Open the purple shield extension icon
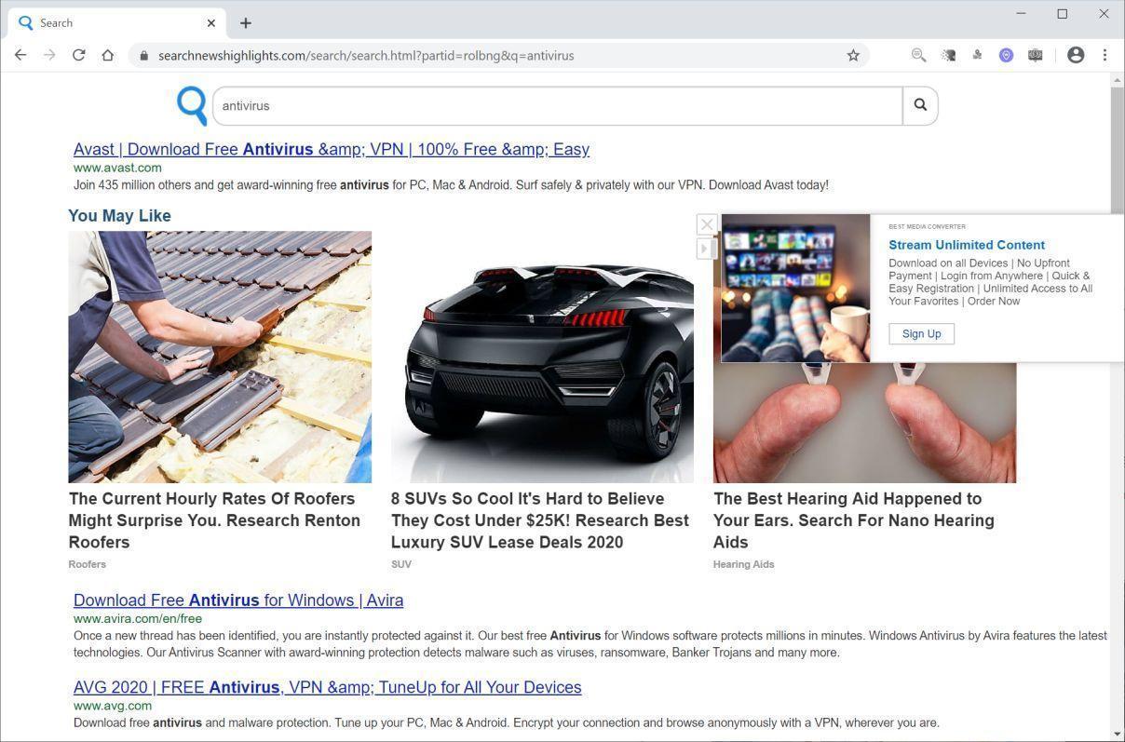 pos(1006,55)
